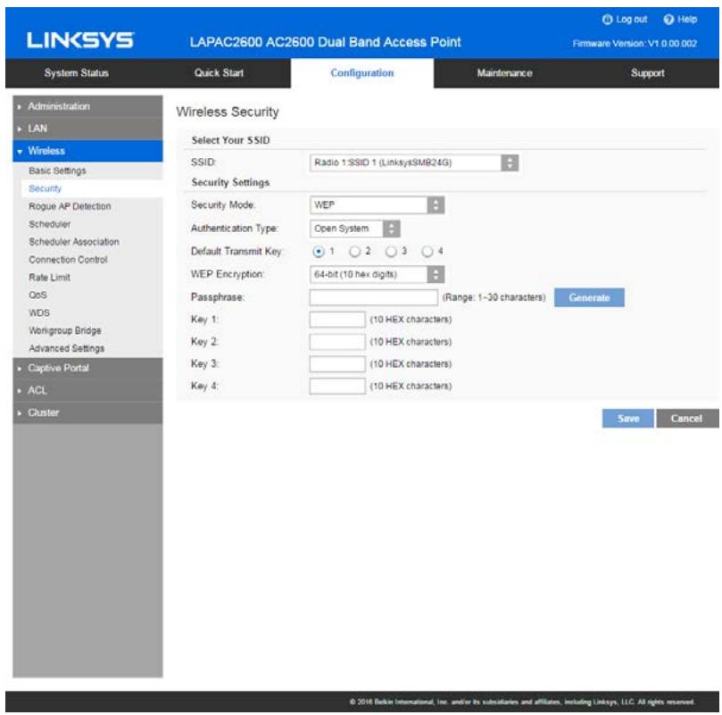Open Basic Settings under Wireless
722x715 pixels.
click(x=57, y=170)
